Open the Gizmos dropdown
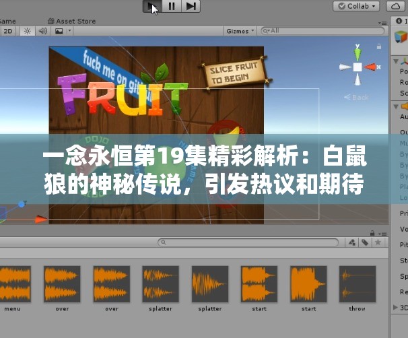 pyautogui.click(x=240, y=31)
